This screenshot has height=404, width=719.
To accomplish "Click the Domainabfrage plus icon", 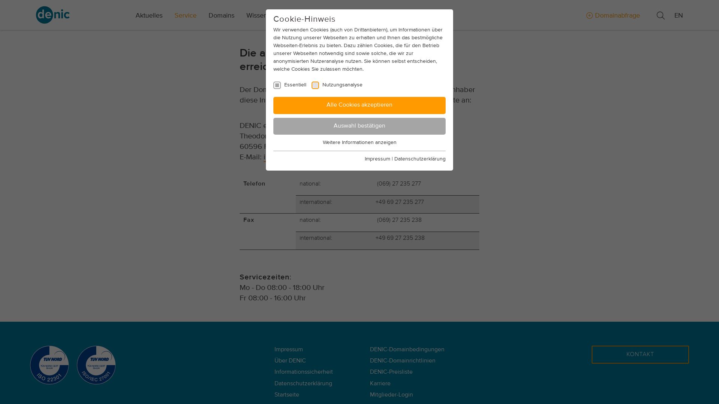I will [x=589, y=16].
